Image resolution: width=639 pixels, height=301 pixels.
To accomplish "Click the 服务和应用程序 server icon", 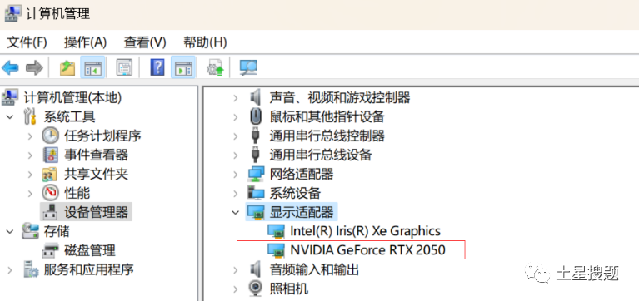I will [x=31, y=269].
